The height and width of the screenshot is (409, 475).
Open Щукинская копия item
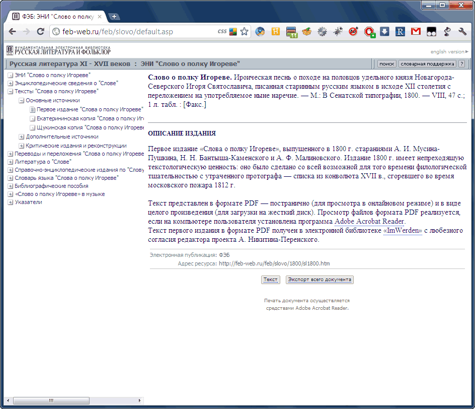[x=90, y=127]
